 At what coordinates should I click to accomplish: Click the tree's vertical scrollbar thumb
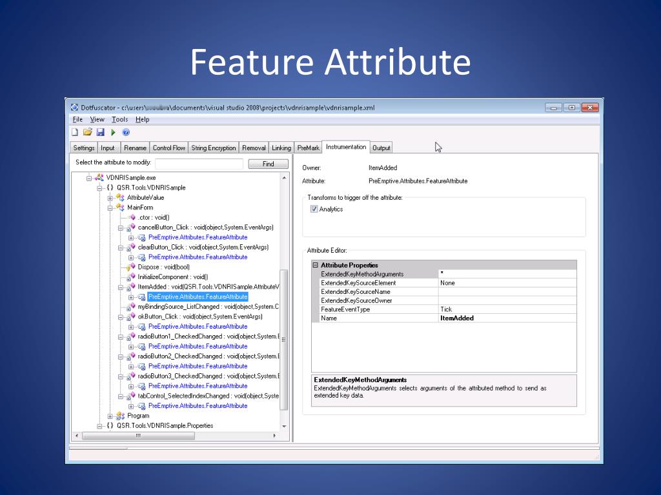coord(284,339)
